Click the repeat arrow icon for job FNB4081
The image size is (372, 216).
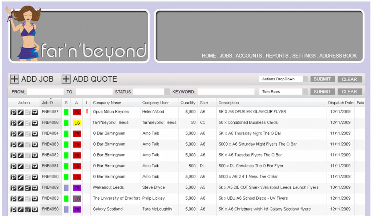pos(35,166)
